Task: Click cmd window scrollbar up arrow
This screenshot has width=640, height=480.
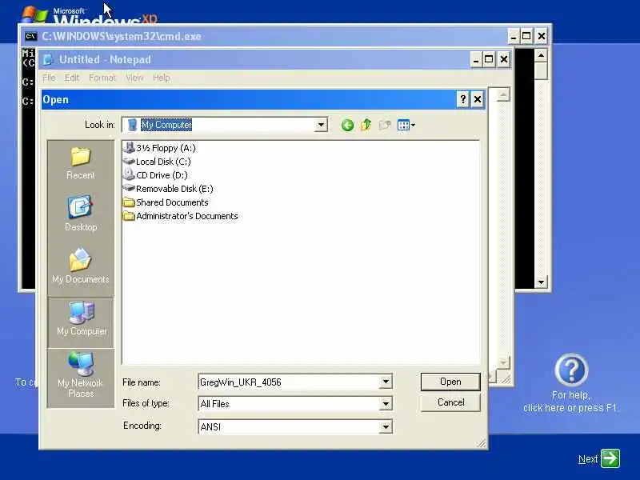Action: point(542,55)
